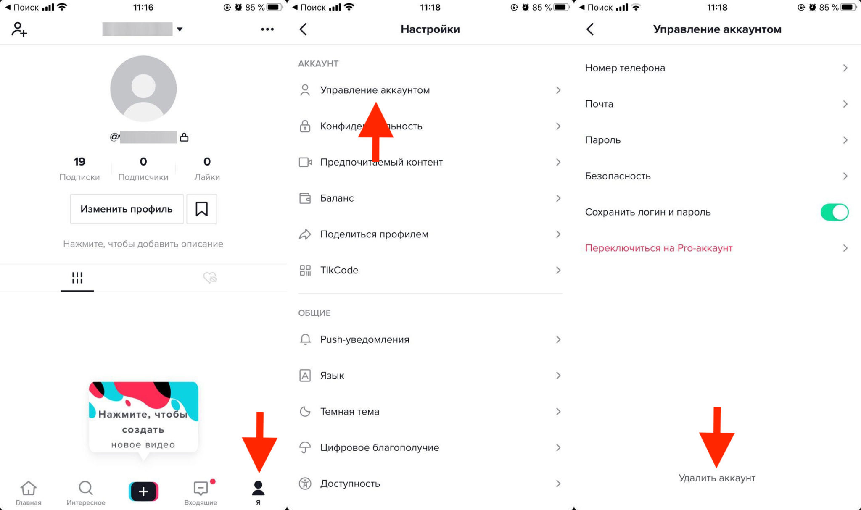
Task: Tap the Цифровое благополучие shield icon
Action: 304,447
